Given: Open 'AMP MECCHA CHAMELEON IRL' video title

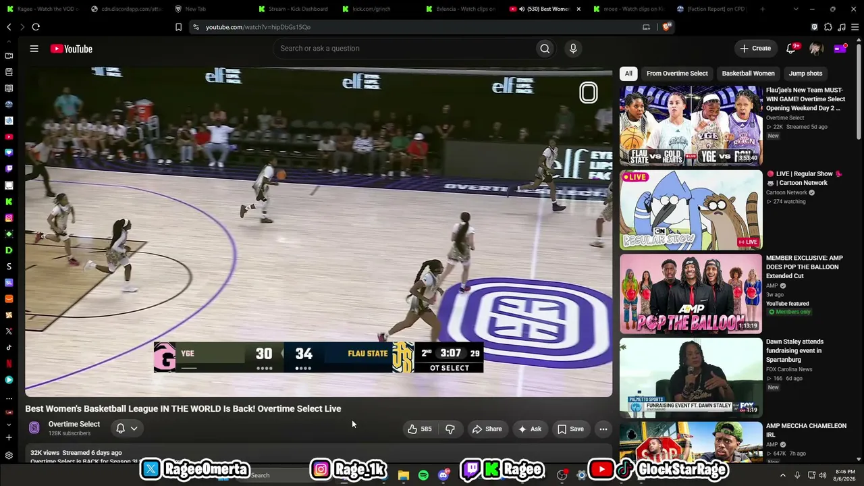Looking at the screenshot, I should (x=806, y=430).
